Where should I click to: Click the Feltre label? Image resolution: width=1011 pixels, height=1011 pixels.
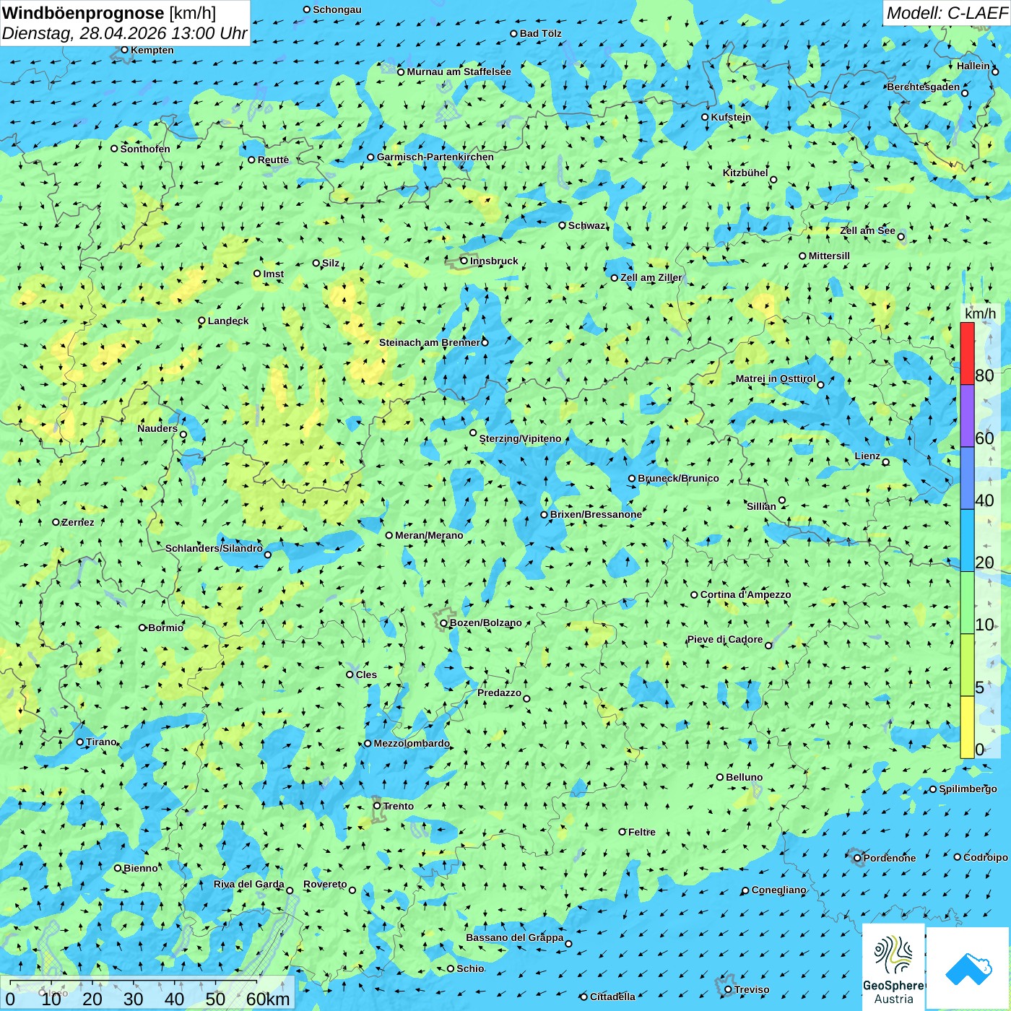pyautogui.click(x=642, y=832)
